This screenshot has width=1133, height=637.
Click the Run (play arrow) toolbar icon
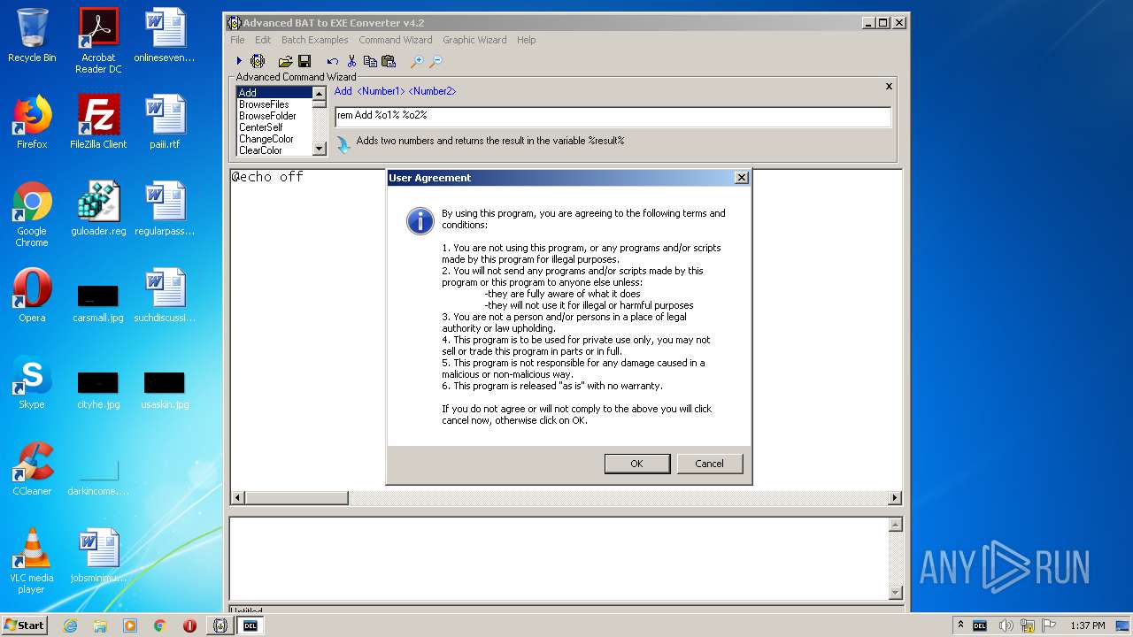tap(239, 61)
